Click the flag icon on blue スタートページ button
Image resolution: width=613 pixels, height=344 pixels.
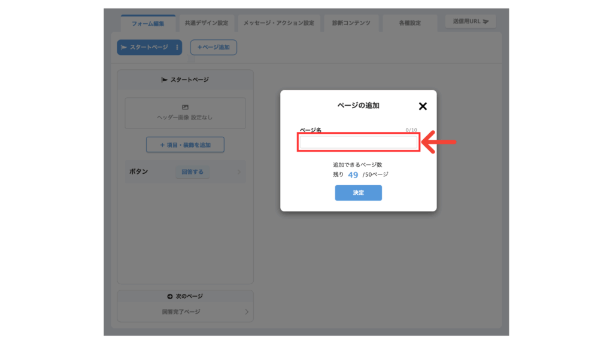click(124, 47)
